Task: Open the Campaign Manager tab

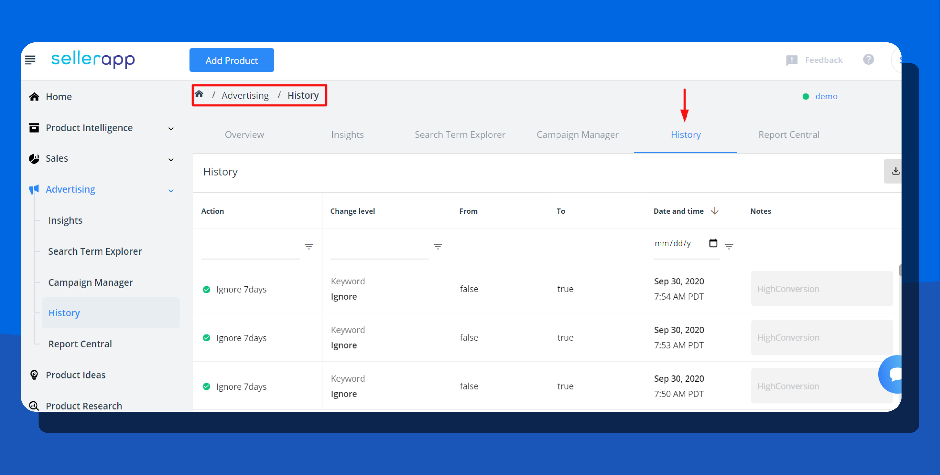Action: click(x=577, y=134)
